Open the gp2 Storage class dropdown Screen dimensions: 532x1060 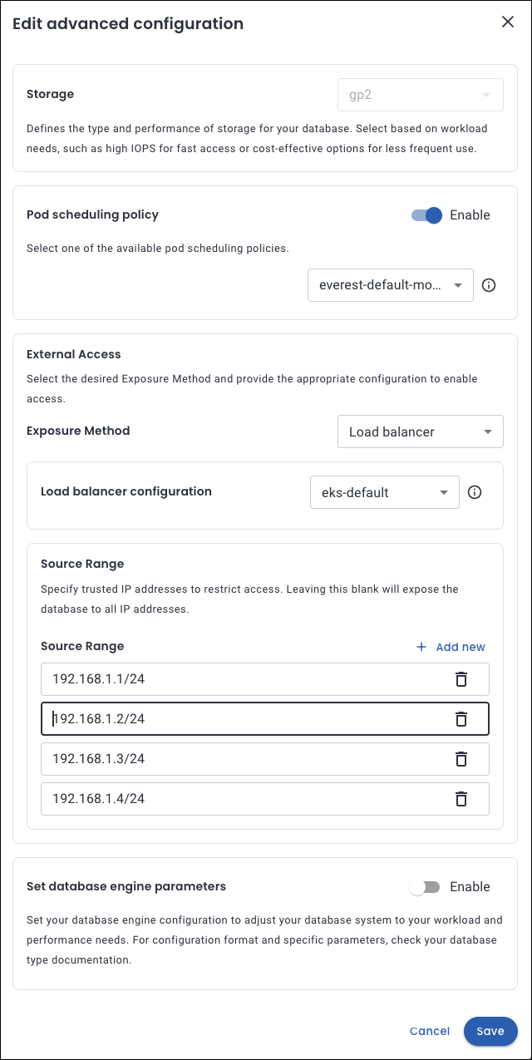[420, 95]
